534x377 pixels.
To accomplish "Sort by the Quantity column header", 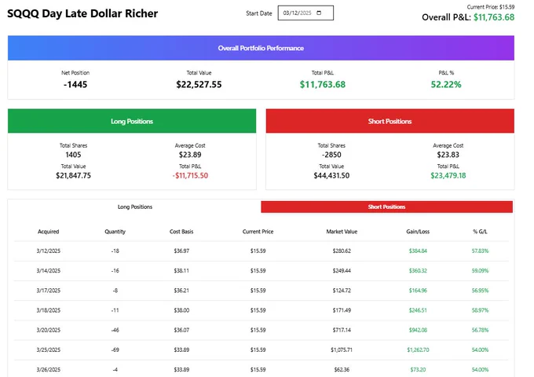I will [115, 232].
